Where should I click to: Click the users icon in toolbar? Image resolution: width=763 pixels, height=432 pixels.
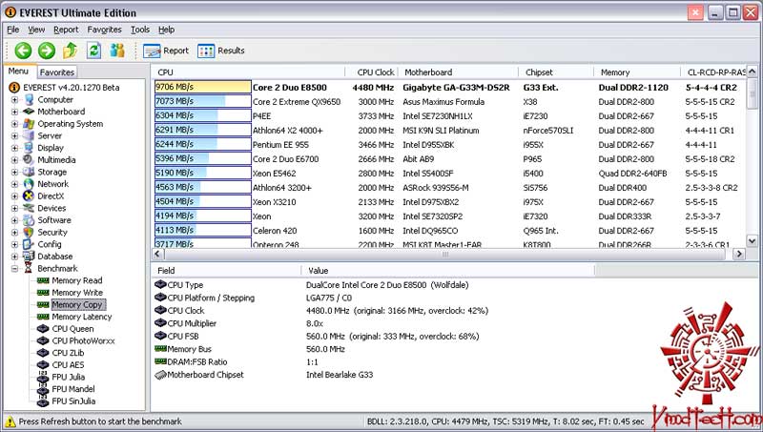(x=116, y=51)
